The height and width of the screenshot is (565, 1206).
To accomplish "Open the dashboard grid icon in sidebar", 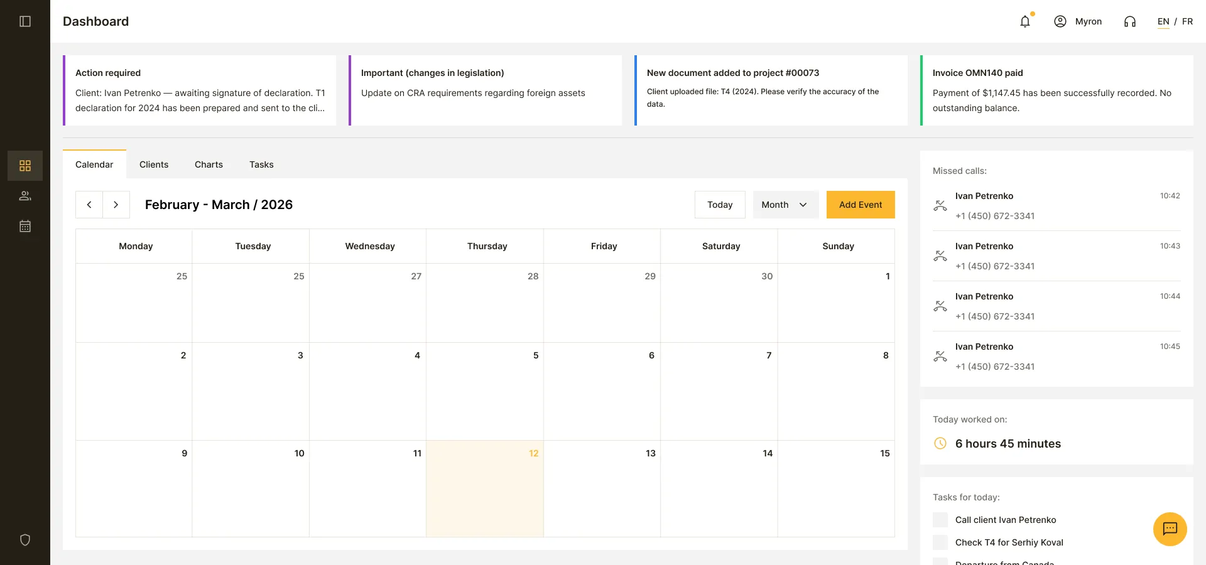I will [25, 166].
